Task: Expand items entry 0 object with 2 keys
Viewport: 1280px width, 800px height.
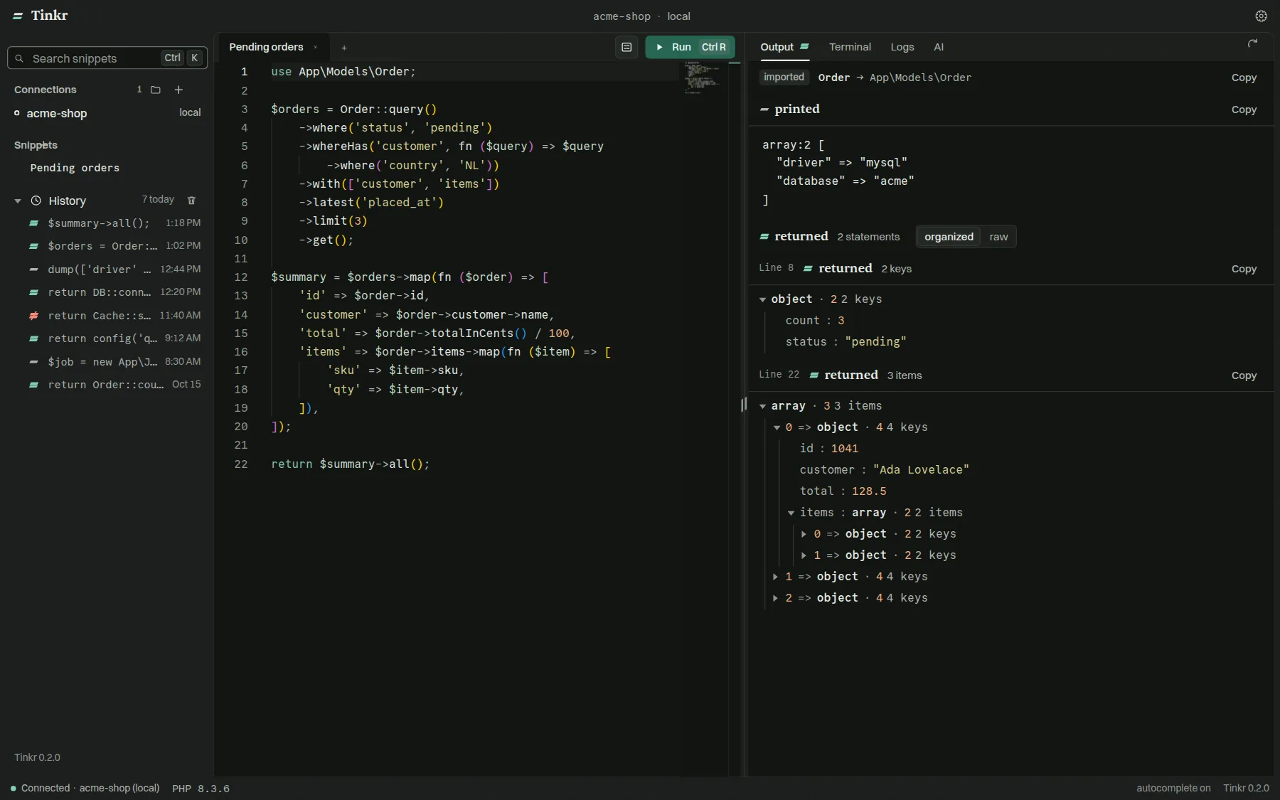Action: (804, 534)
